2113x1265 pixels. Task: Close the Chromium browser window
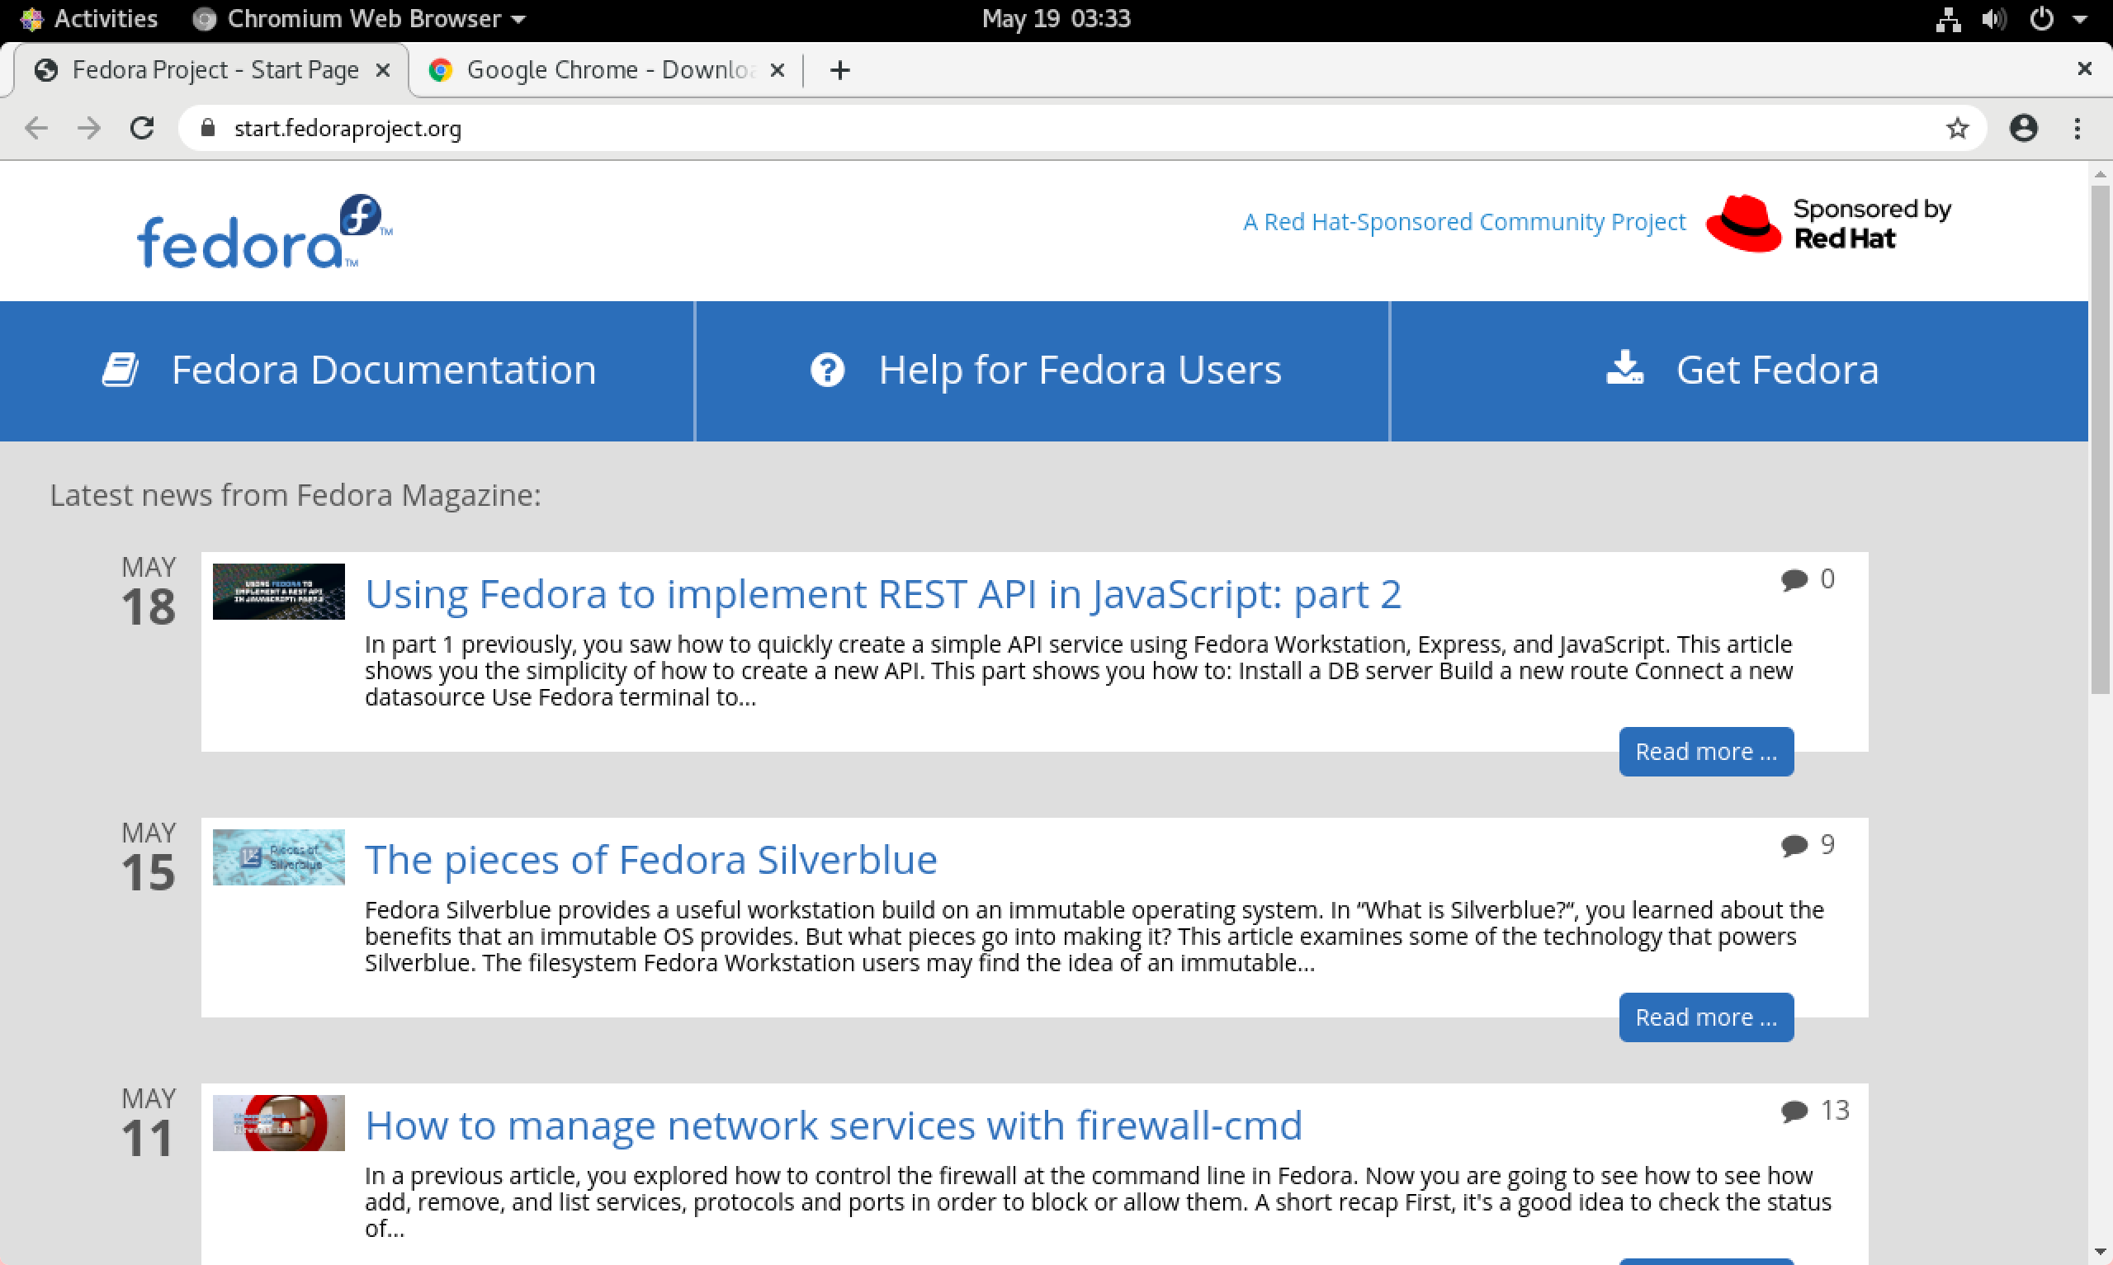click(2084, 69)
